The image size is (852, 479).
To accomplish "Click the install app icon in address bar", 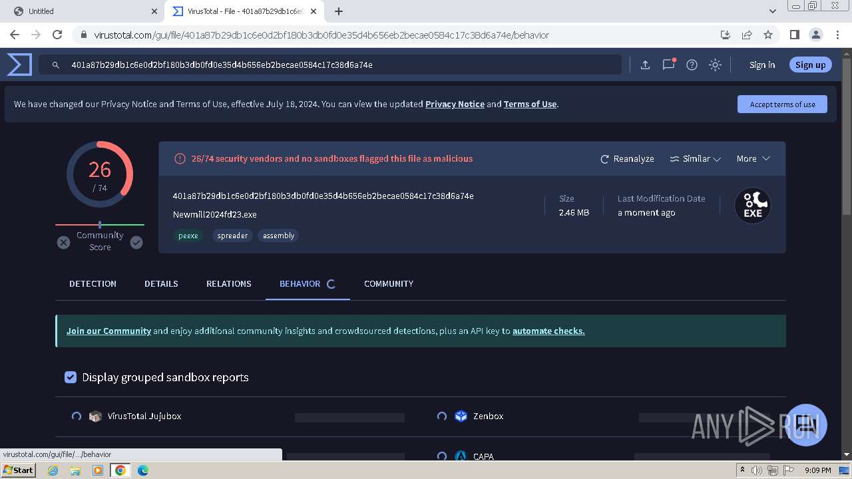I will coord(726,35).
